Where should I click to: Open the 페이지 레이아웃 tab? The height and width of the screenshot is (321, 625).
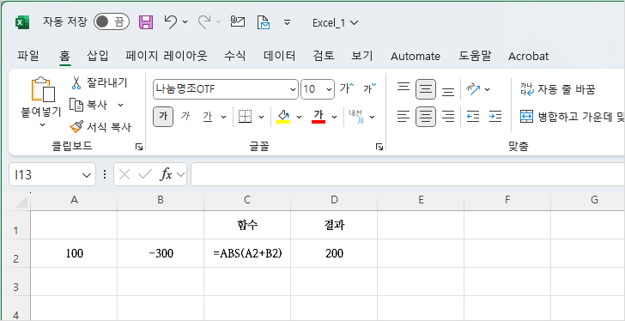click(167, 56)
